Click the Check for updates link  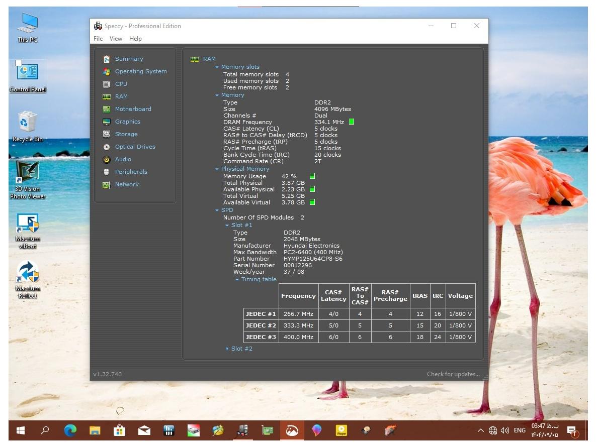pos(453,374)
